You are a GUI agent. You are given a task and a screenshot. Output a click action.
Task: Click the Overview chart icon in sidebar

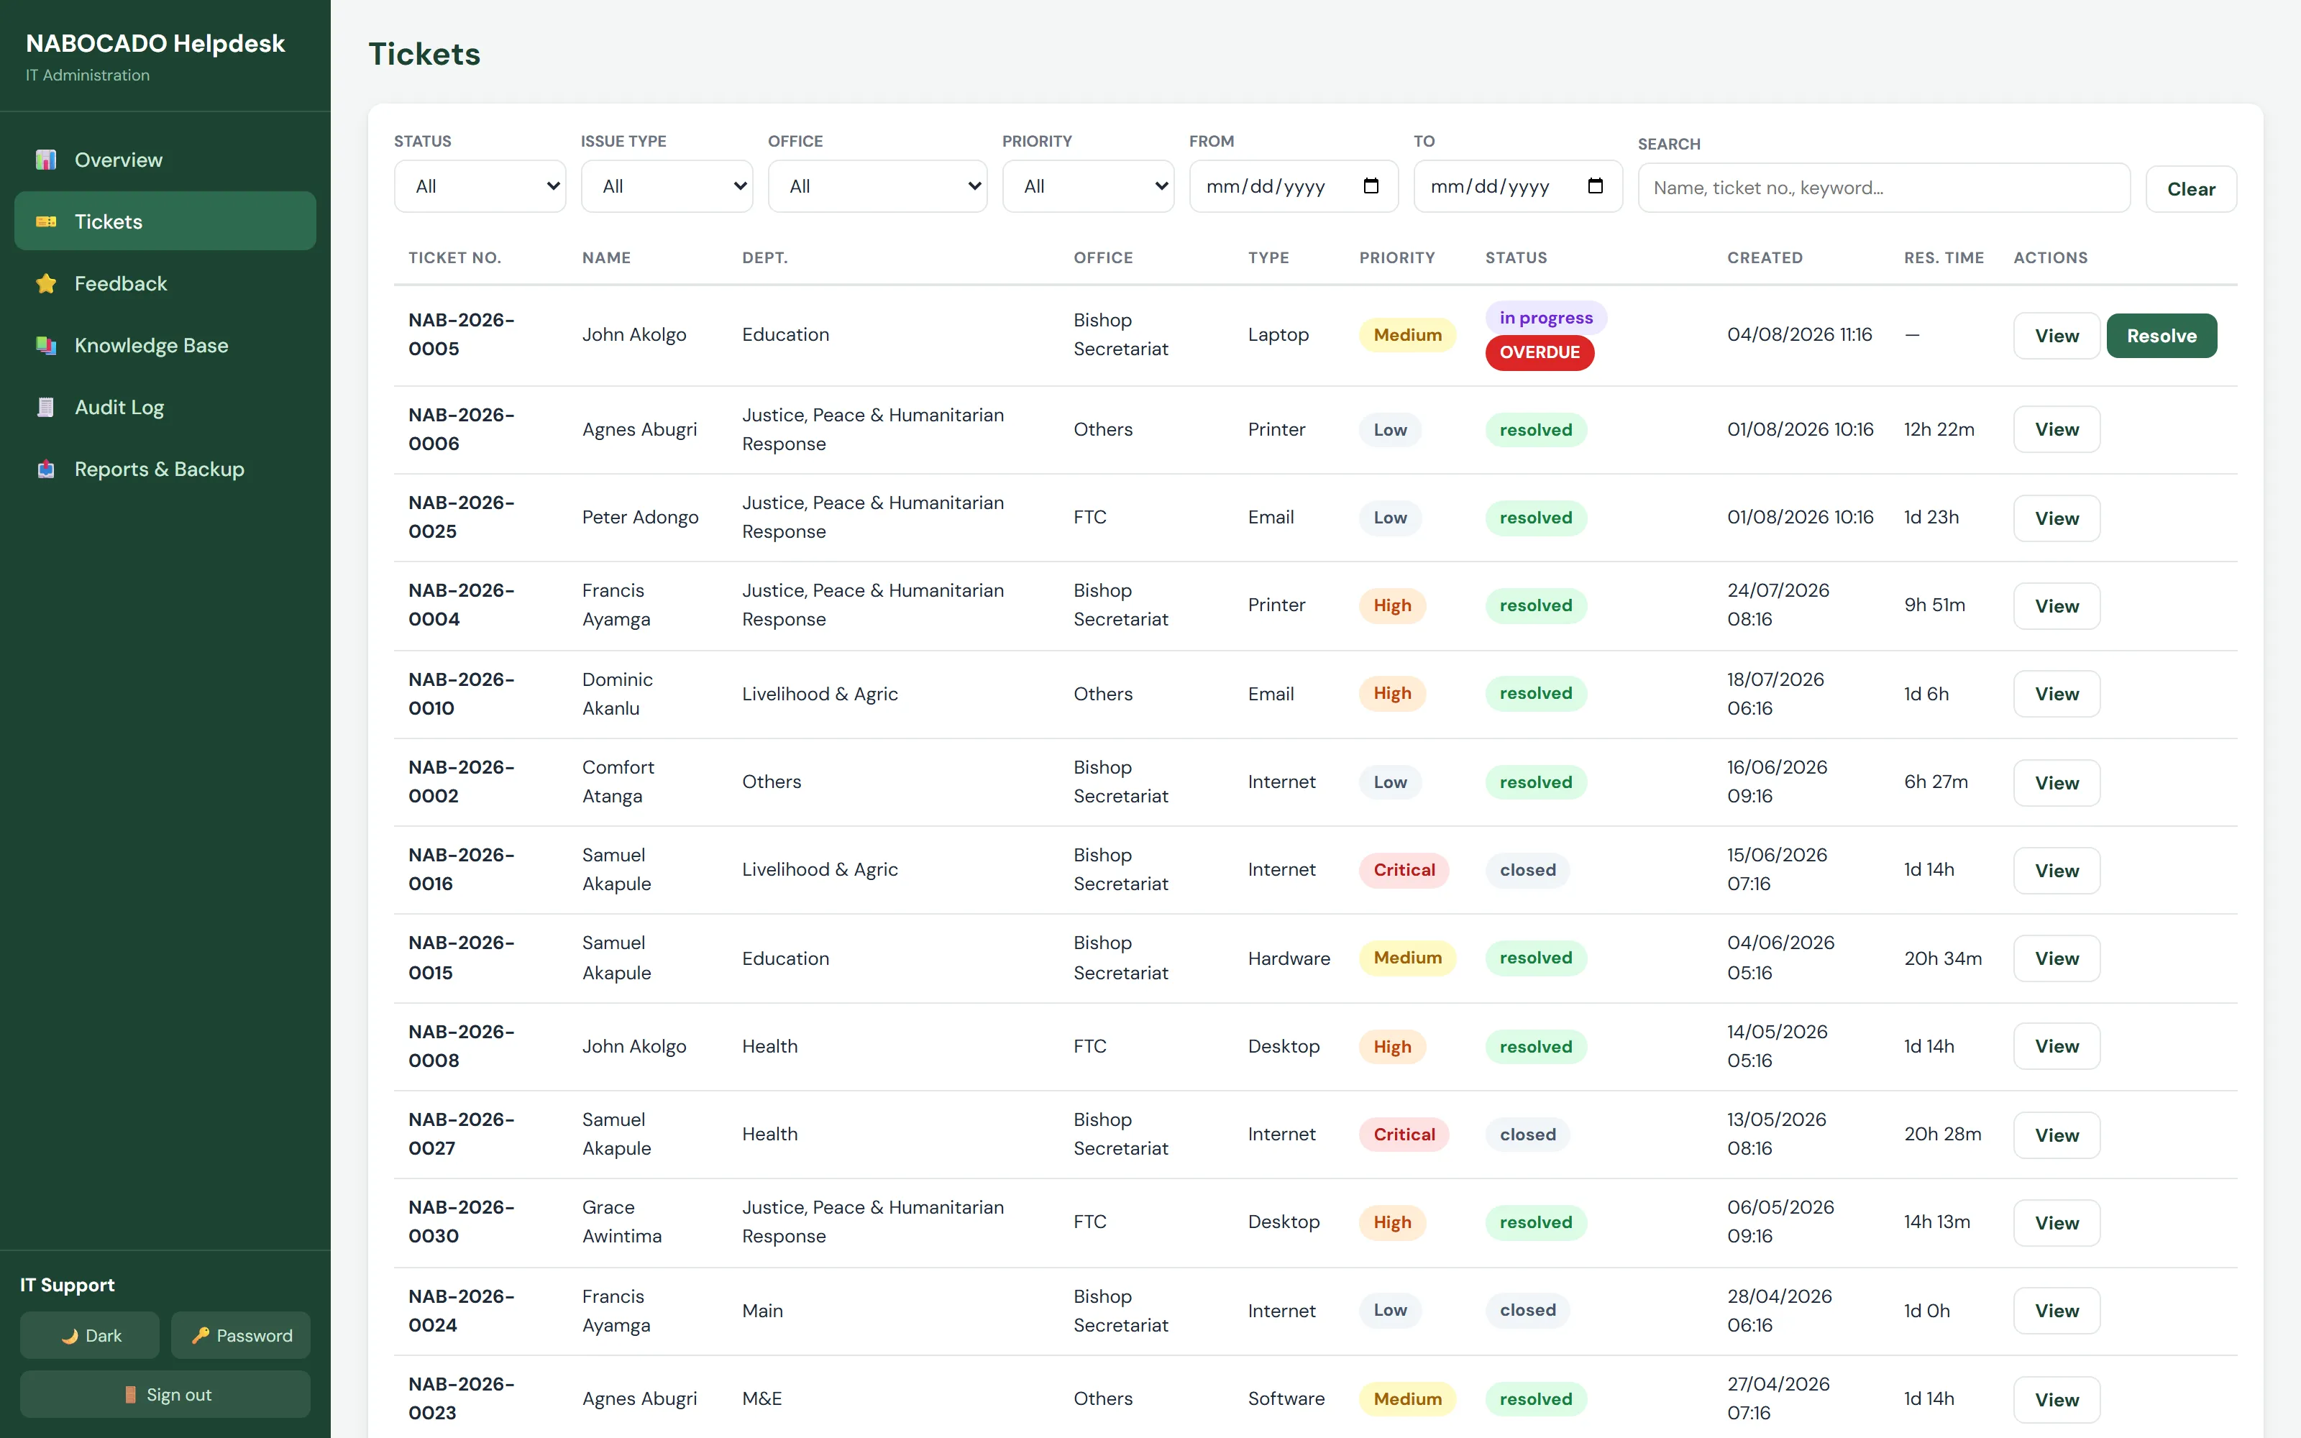[x=45, y=160]
